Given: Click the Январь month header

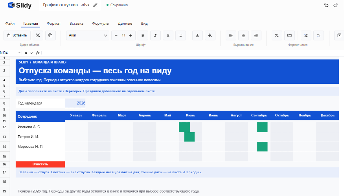Looking at the screenshot, I should [76, 115].
